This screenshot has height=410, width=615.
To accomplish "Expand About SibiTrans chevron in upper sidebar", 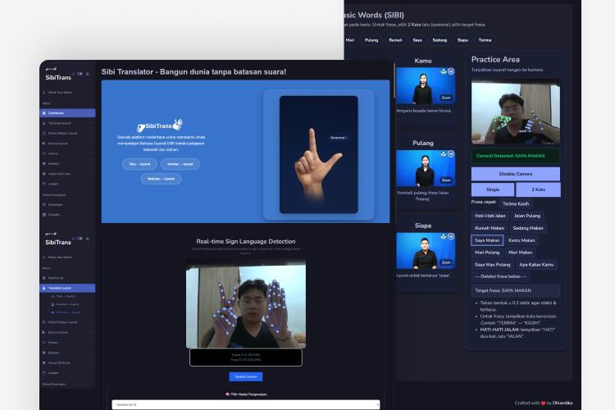I will [90, 174].
